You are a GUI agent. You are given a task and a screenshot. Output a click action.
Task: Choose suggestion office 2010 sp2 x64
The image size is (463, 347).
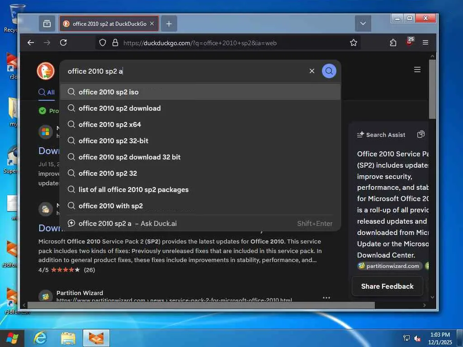pyautogui.click(x=200, y=125)
